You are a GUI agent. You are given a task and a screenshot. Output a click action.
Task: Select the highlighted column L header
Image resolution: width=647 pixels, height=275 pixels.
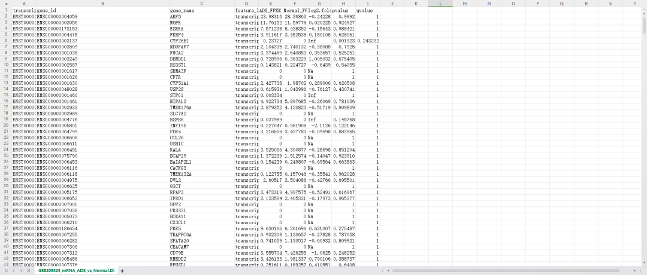point(441,4)
